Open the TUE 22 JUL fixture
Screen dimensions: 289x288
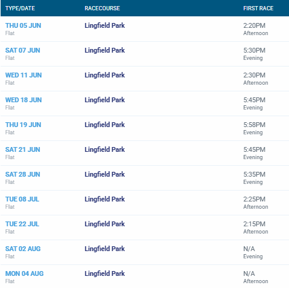[x=22, y=224]
